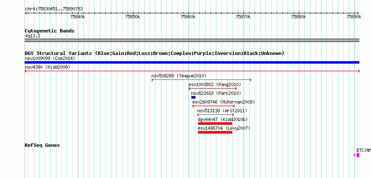Click the nsv513138 (Arlt2011) variant line
This screenshot has width=371, height=178.
[x=216, y=114]
